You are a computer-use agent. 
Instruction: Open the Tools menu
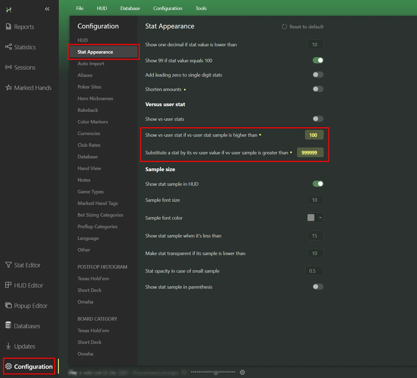pyautogui.click(x=201, y=8)
